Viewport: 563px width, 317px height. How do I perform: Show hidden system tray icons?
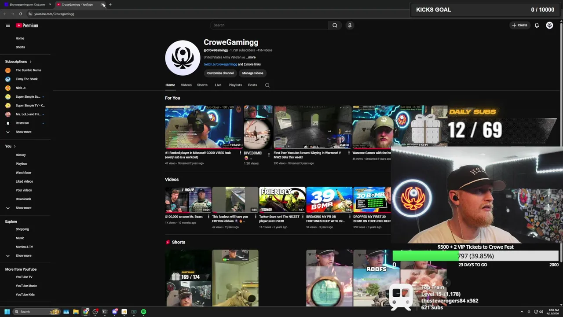(522, 312)
